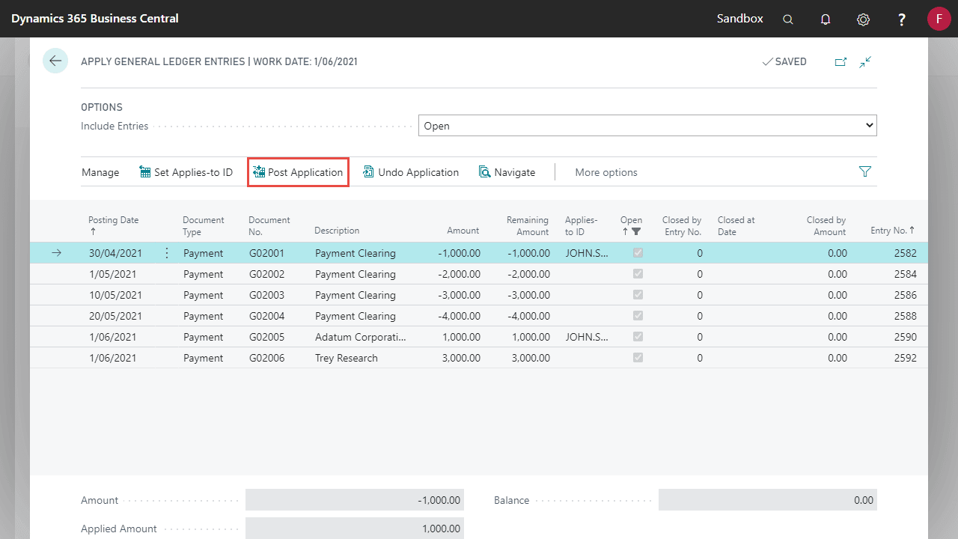Viewport: 958px width, 539px height.
Task: Open help question mark
Action: tap(902, 19)
